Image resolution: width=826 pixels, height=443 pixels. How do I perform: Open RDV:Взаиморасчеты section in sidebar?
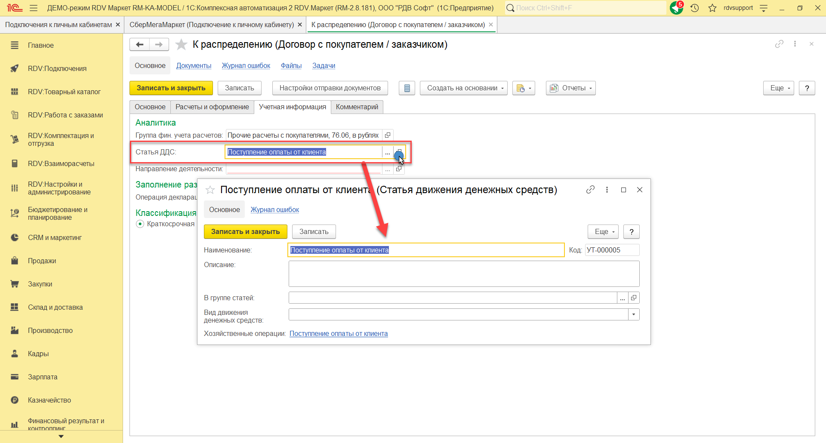point(61,163)
